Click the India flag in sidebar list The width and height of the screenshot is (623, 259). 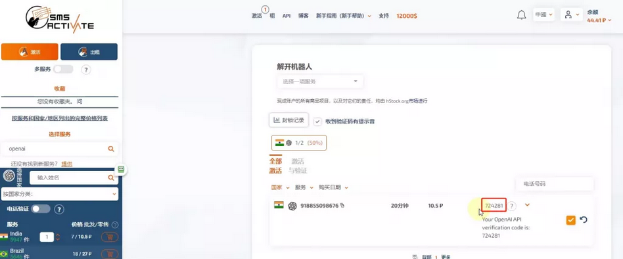4,237
